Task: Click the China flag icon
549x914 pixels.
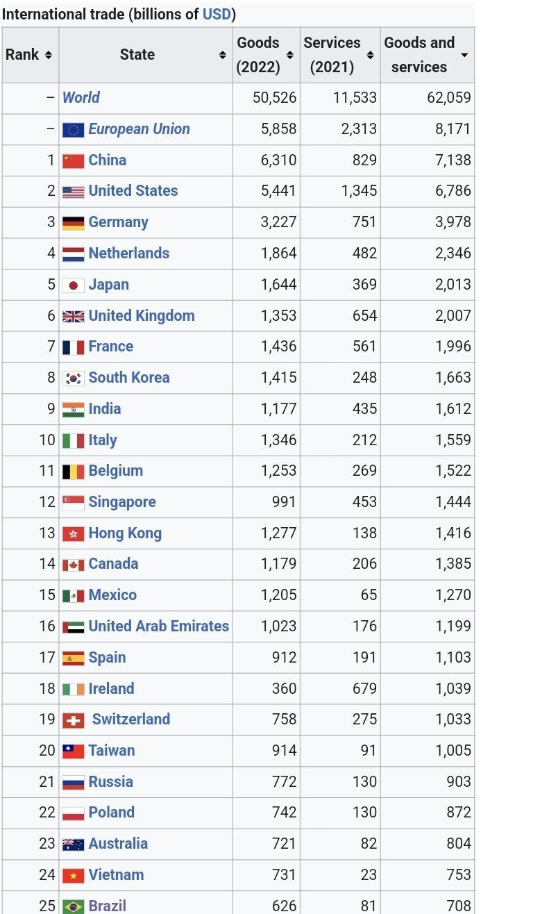Action: pos(73,160)
